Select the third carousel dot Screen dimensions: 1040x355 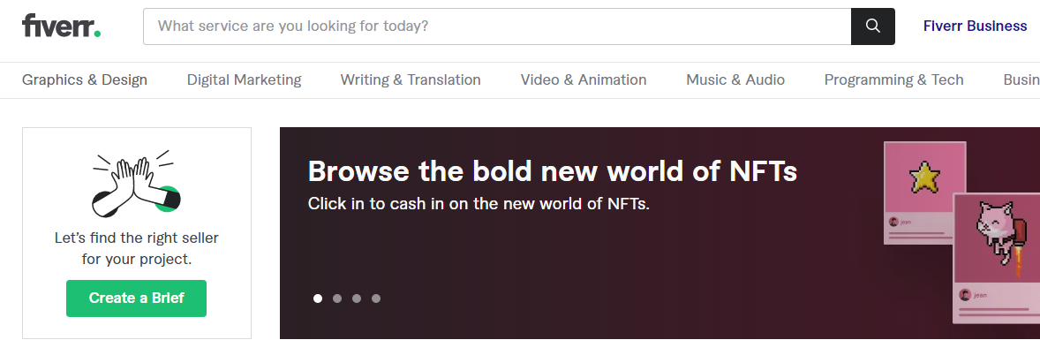point(356,298)
